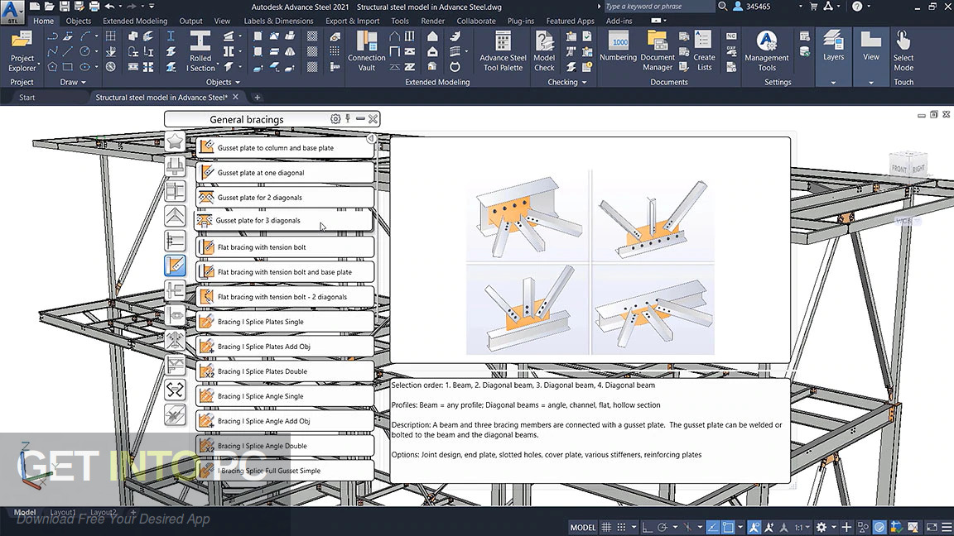Select Gusset plate at one diagonal
The image size is (954, 536).
pos(285,173)
